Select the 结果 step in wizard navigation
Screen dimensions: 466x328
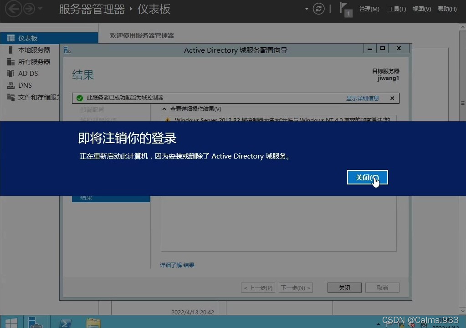(111, 198)
